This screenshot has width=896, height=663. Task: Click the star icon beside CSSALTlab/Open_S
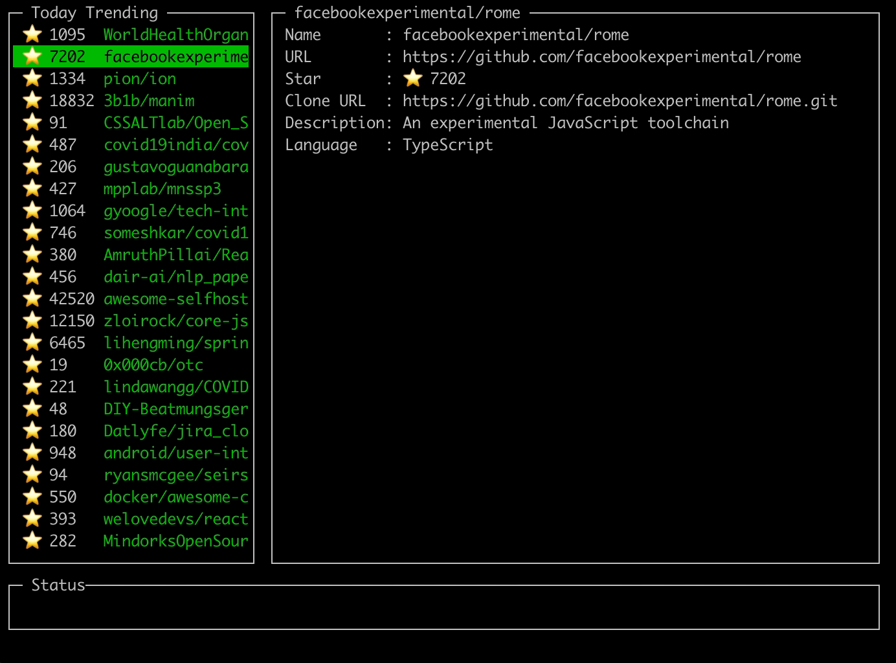point(32,122)
